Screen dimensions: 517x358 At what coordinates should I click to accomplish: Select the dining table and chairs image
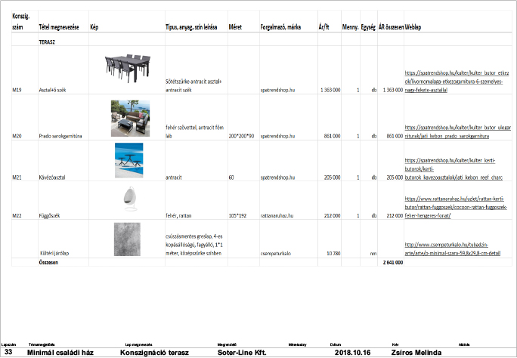pos(126,69)
